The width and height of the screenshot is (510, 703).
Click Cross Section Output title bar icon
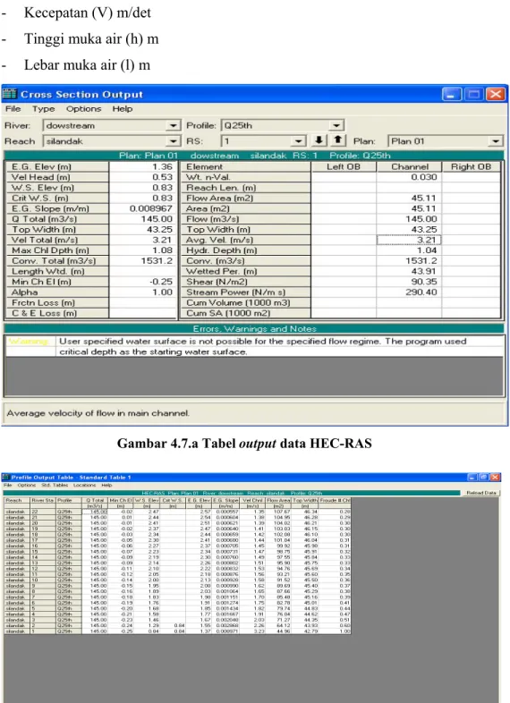[x=10, y=94]
